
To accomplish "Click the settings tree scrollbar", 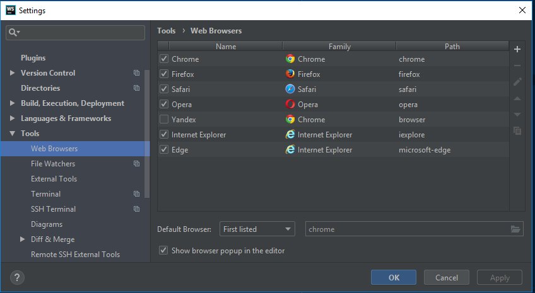I will (x=147, y=134).
